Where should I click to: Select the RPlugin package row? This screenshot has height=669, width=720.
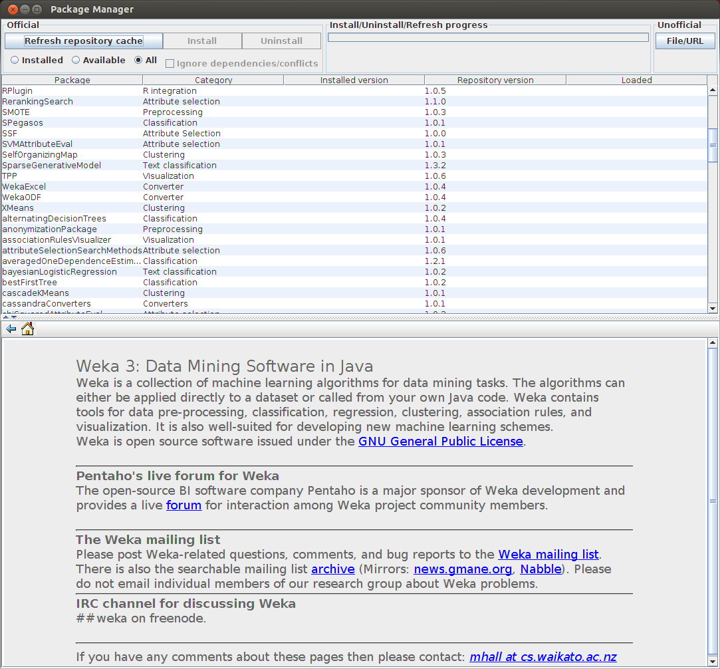[x=354, y=91]
